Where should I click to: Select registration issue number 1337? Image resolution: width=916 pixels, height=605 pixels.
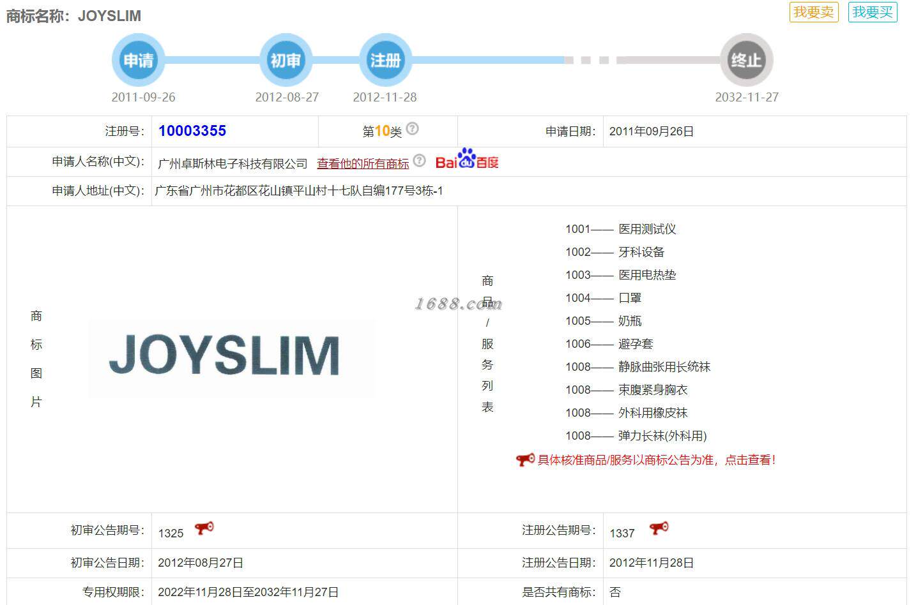[x=622, y=534]
